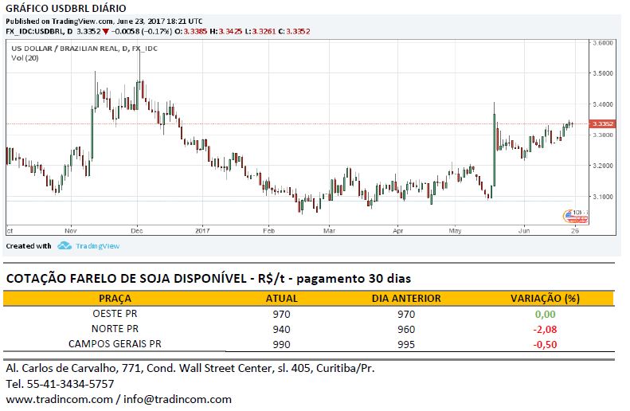Select the 'CAMPOS GERAIS PR' row label

coord(115,344)
